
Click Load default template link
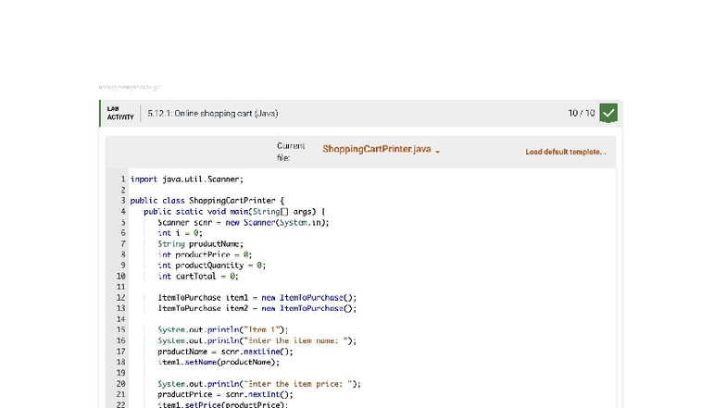(565, 152)
